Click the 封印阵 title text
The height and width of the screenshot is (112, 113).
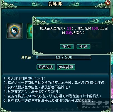[x=55, y=4]
